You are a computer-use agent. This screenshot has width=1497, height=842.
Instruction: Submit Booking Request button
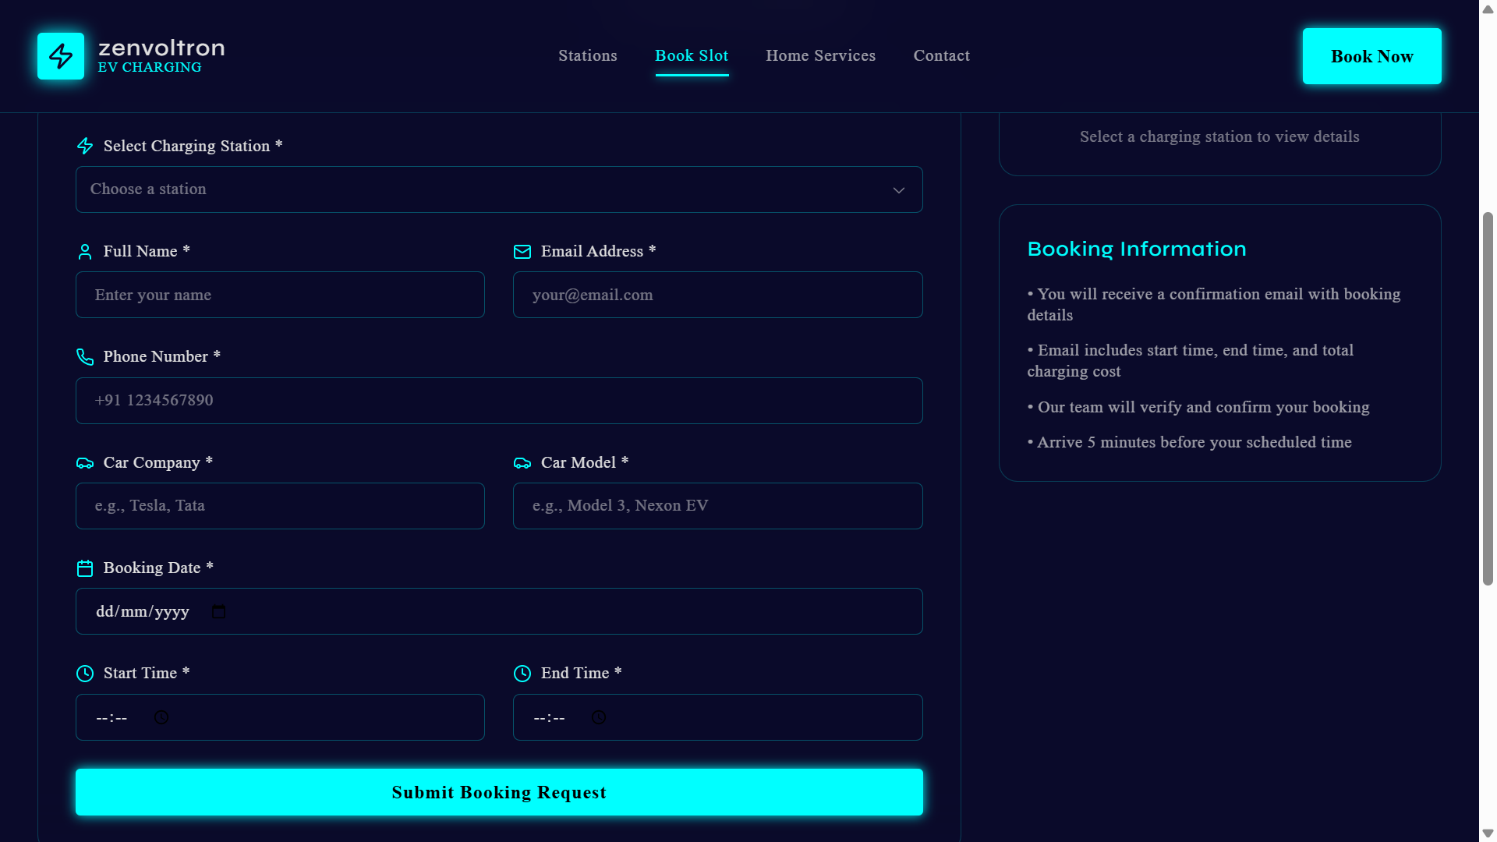tap(499, 792)
